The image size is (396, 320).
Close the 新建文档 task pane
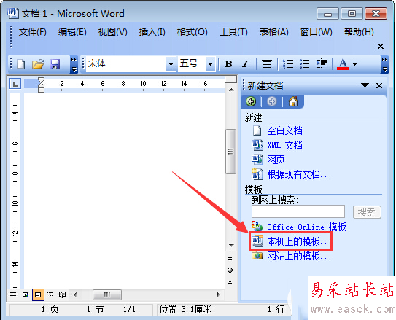pos(379,85)
